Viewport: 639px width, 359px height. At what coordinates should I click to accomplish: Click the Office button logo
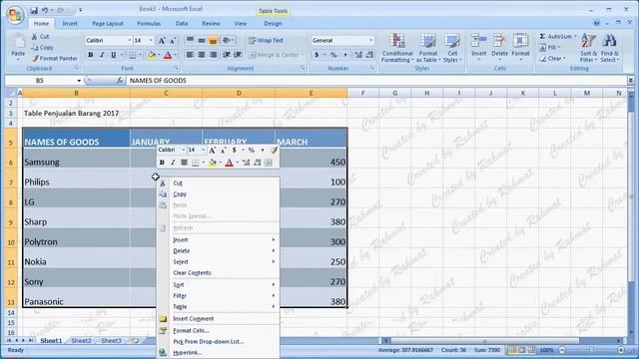coord(15,15)
